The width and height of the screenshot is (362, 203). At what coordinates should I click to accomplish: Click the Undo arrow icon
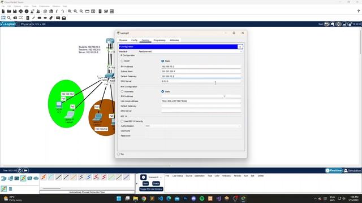(57, 11)
